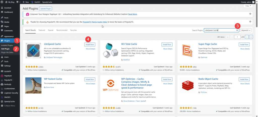Click the current page number field
The image size is (258, 117).
pos(237,37)
